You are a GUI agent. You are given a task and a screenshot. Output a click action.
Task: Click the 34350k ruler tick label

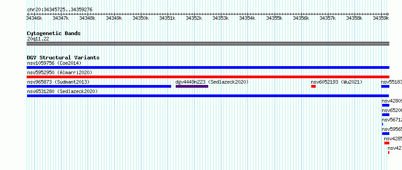click(141, 18)
